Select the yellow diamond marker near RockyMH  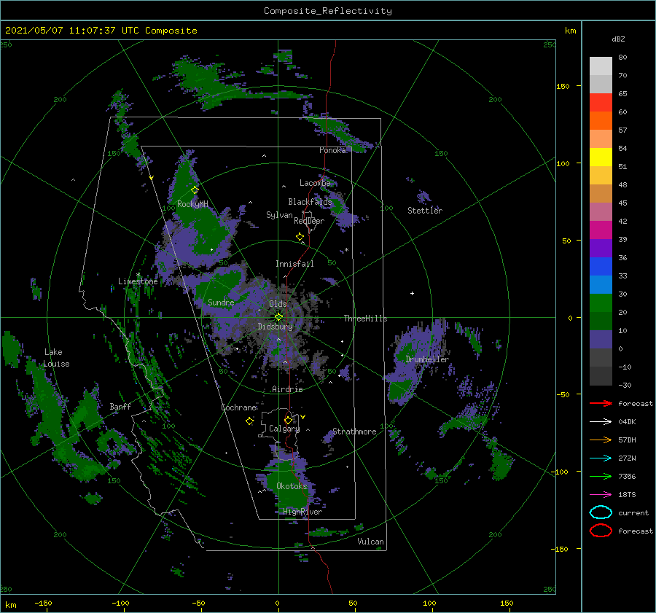click(x=195, y=190)
